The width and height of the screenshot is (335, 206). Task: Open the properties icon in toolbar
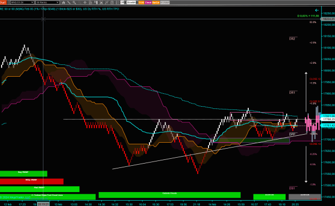[x=112, y=2]
